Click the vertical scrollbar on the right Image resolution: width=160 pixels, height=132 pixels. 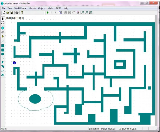click(156, 71)
